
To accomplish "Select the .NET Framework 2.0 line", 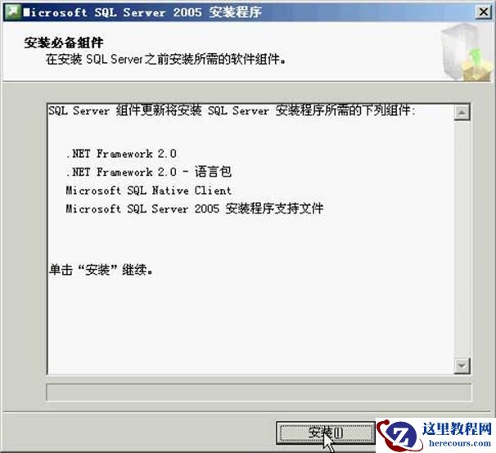I will [x=121, y=154].
